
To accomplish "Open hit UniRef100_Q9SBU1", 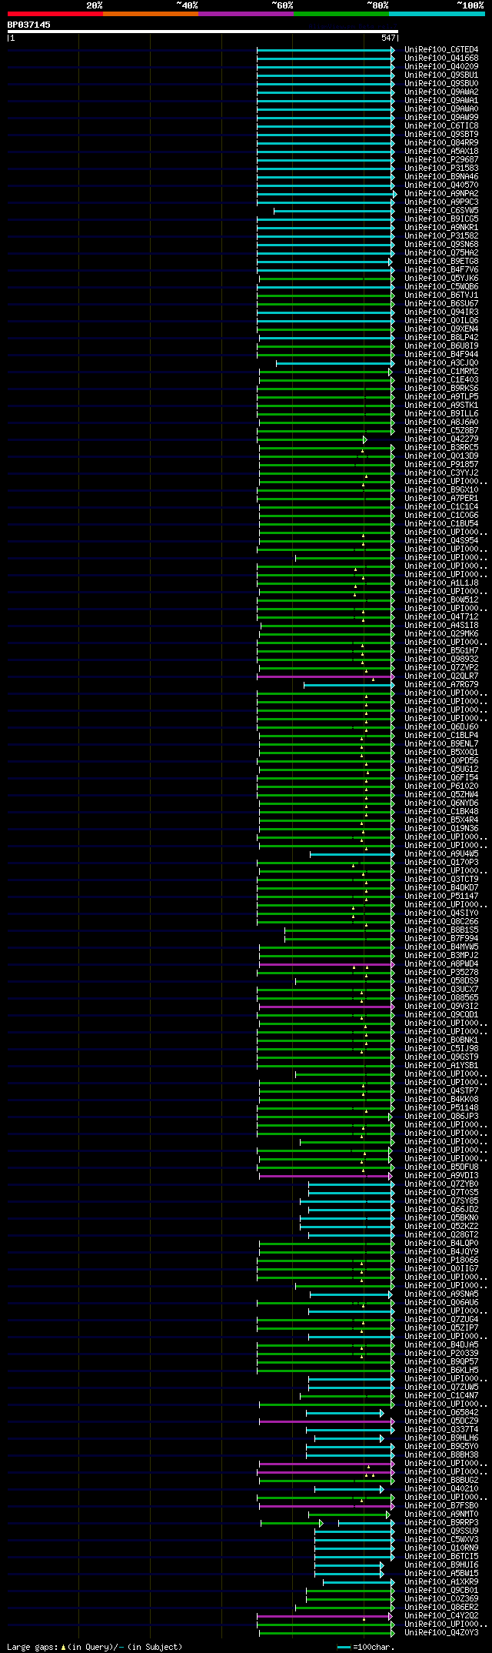I will tap(441, 75).
